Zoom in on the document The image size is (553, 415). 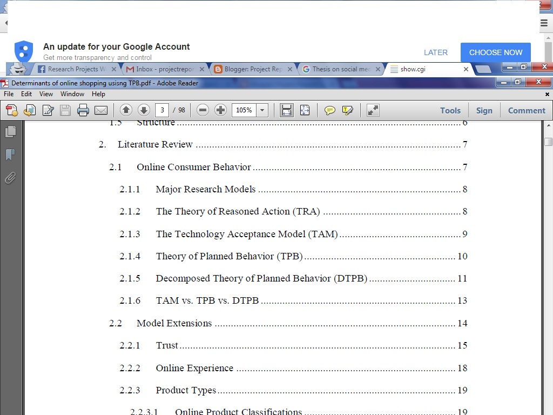coord(220,110)
